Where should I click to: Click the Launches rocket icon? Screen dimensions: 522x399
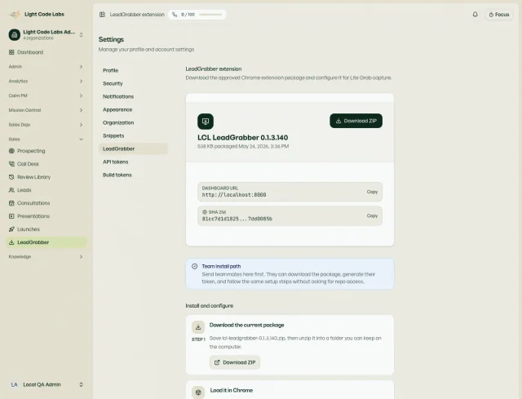[x=11, y=229]
